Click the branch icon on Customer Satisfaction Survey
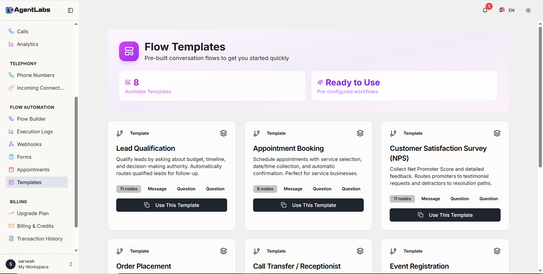 pyautogui.click(x=393, y=133)
